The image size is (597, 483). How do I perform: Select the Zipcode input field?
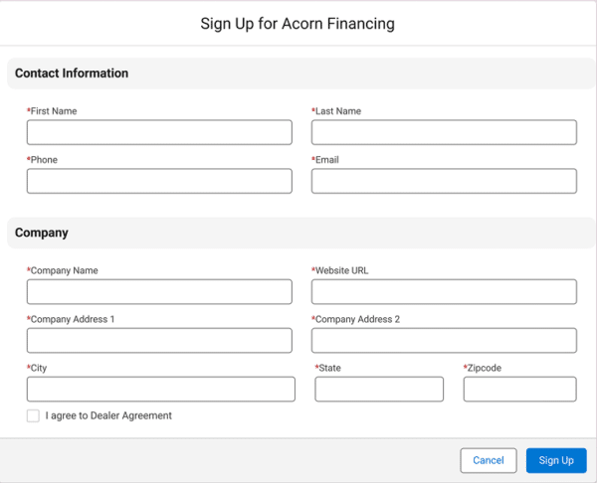click(519, 389)
